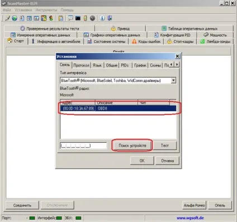Open Таблица оперативных данных tab

(x=189, y=28)
